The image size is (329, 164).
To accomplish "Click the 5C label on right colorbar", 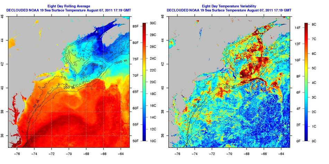I will pos(314,68).
